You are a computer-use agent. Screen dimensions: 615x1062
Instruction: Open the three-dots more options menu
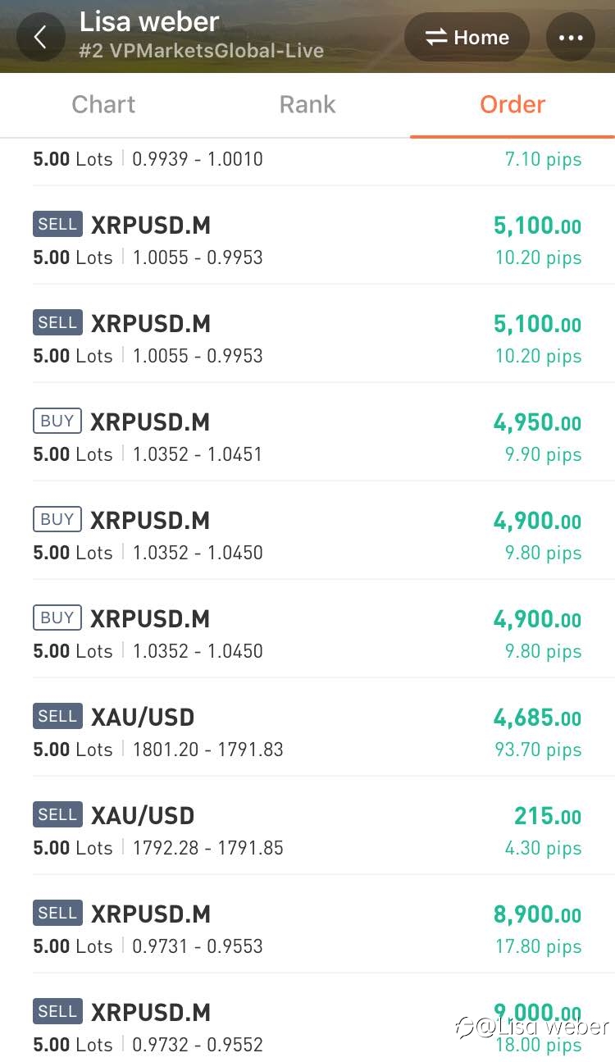pyautogui.click(x=571, y=37)
